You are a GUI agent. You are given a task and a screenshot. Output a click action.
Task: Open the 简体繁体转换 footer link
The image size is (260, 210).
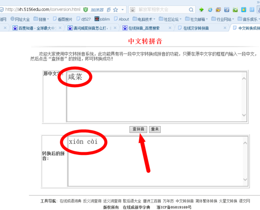pyautogui.click(x=206, y=201)
